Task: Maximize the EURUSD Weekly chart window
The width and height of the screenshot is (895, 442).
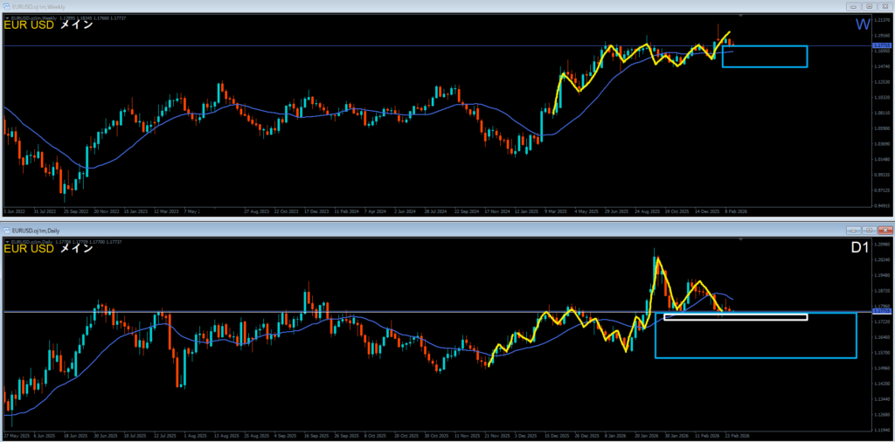Action: 869,6
